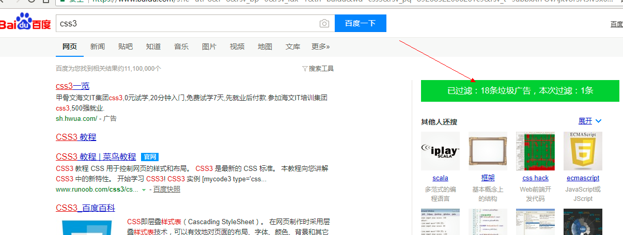This screenshot has width=623, height=235.
Task: Open the CSS3 教程 result link
Action: tap(76, 137)
